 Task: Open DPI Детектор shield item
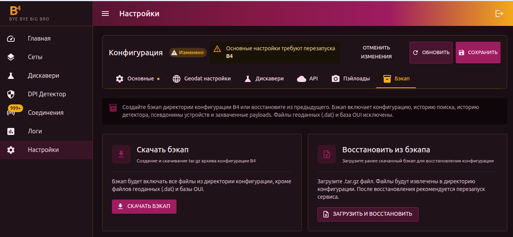pyautogui.click(x=47, y=94)
